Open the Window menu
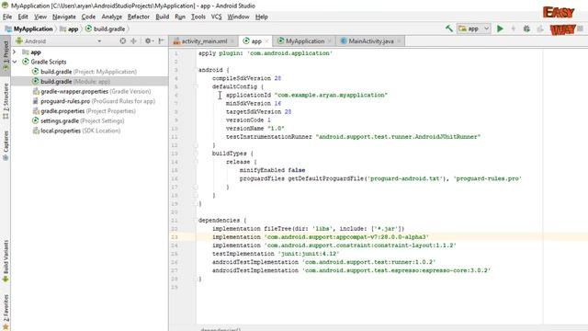 pyautogui.click(x=238, y=17)
